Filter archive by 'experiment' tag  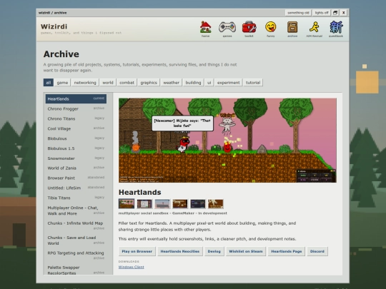click(x=229, y=83)
